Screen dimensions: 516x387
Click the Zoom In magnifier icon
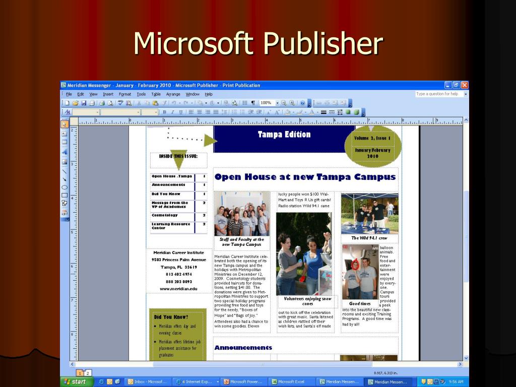pos(292,103)
